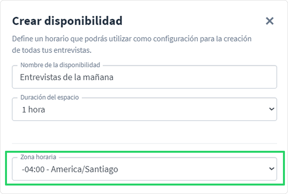Click the horizontal divider above Zona horaria
This screenshot has width=288, height=194.
(144, 143)
